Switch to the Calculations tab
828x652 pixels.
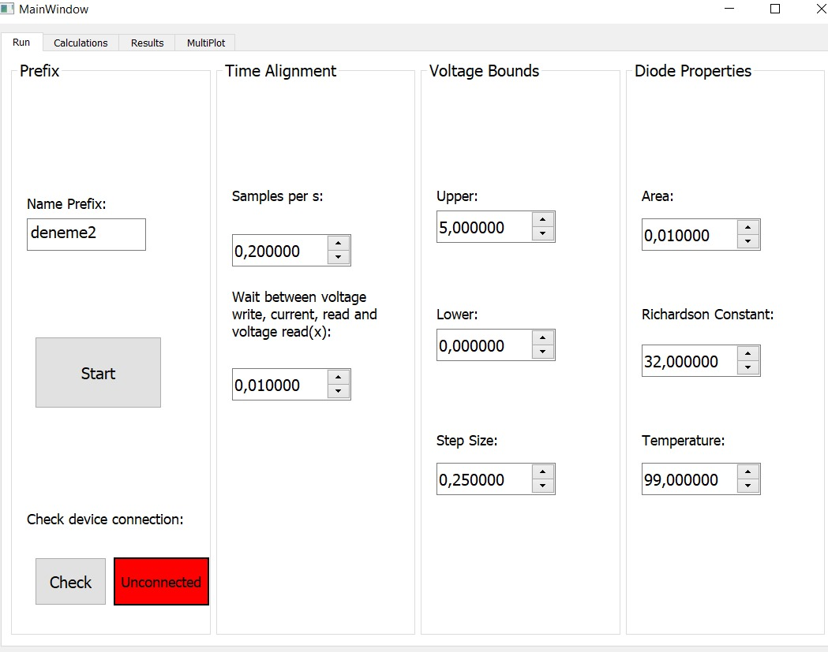pyautogui.click(x=81, y=43)
